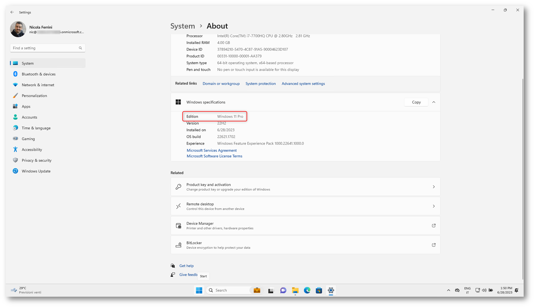The width and height of the screenshot is (535, 308).
Task: Click the main page vertical scrollbar
Action: (522, 179)
